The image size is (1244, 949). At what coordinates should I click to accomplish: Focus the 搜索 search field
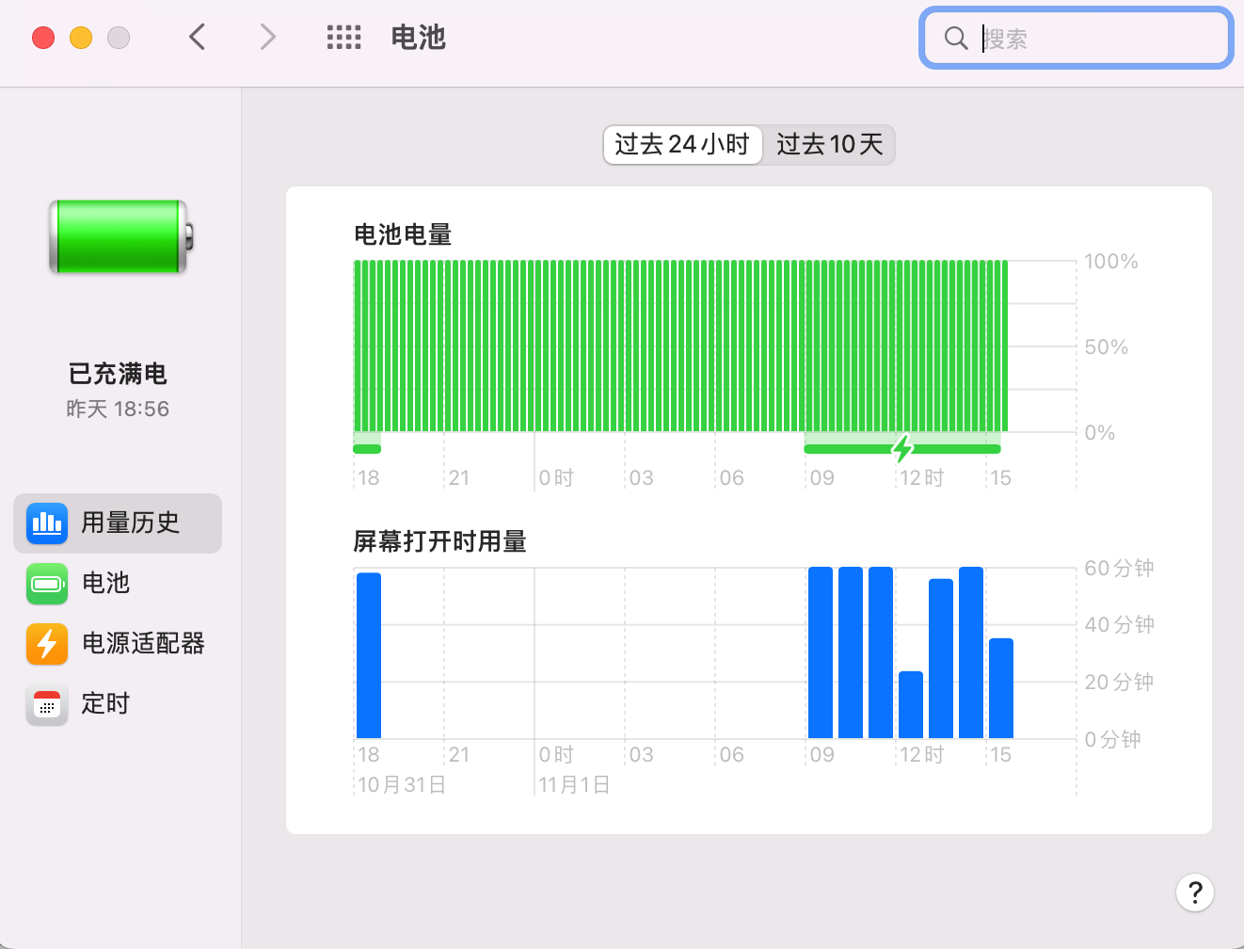tap(1076, 38)
